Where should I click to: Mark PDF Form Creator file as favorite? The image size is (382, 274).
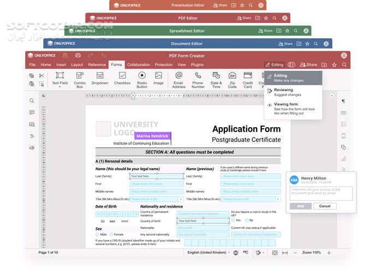[x=334, y=64]
